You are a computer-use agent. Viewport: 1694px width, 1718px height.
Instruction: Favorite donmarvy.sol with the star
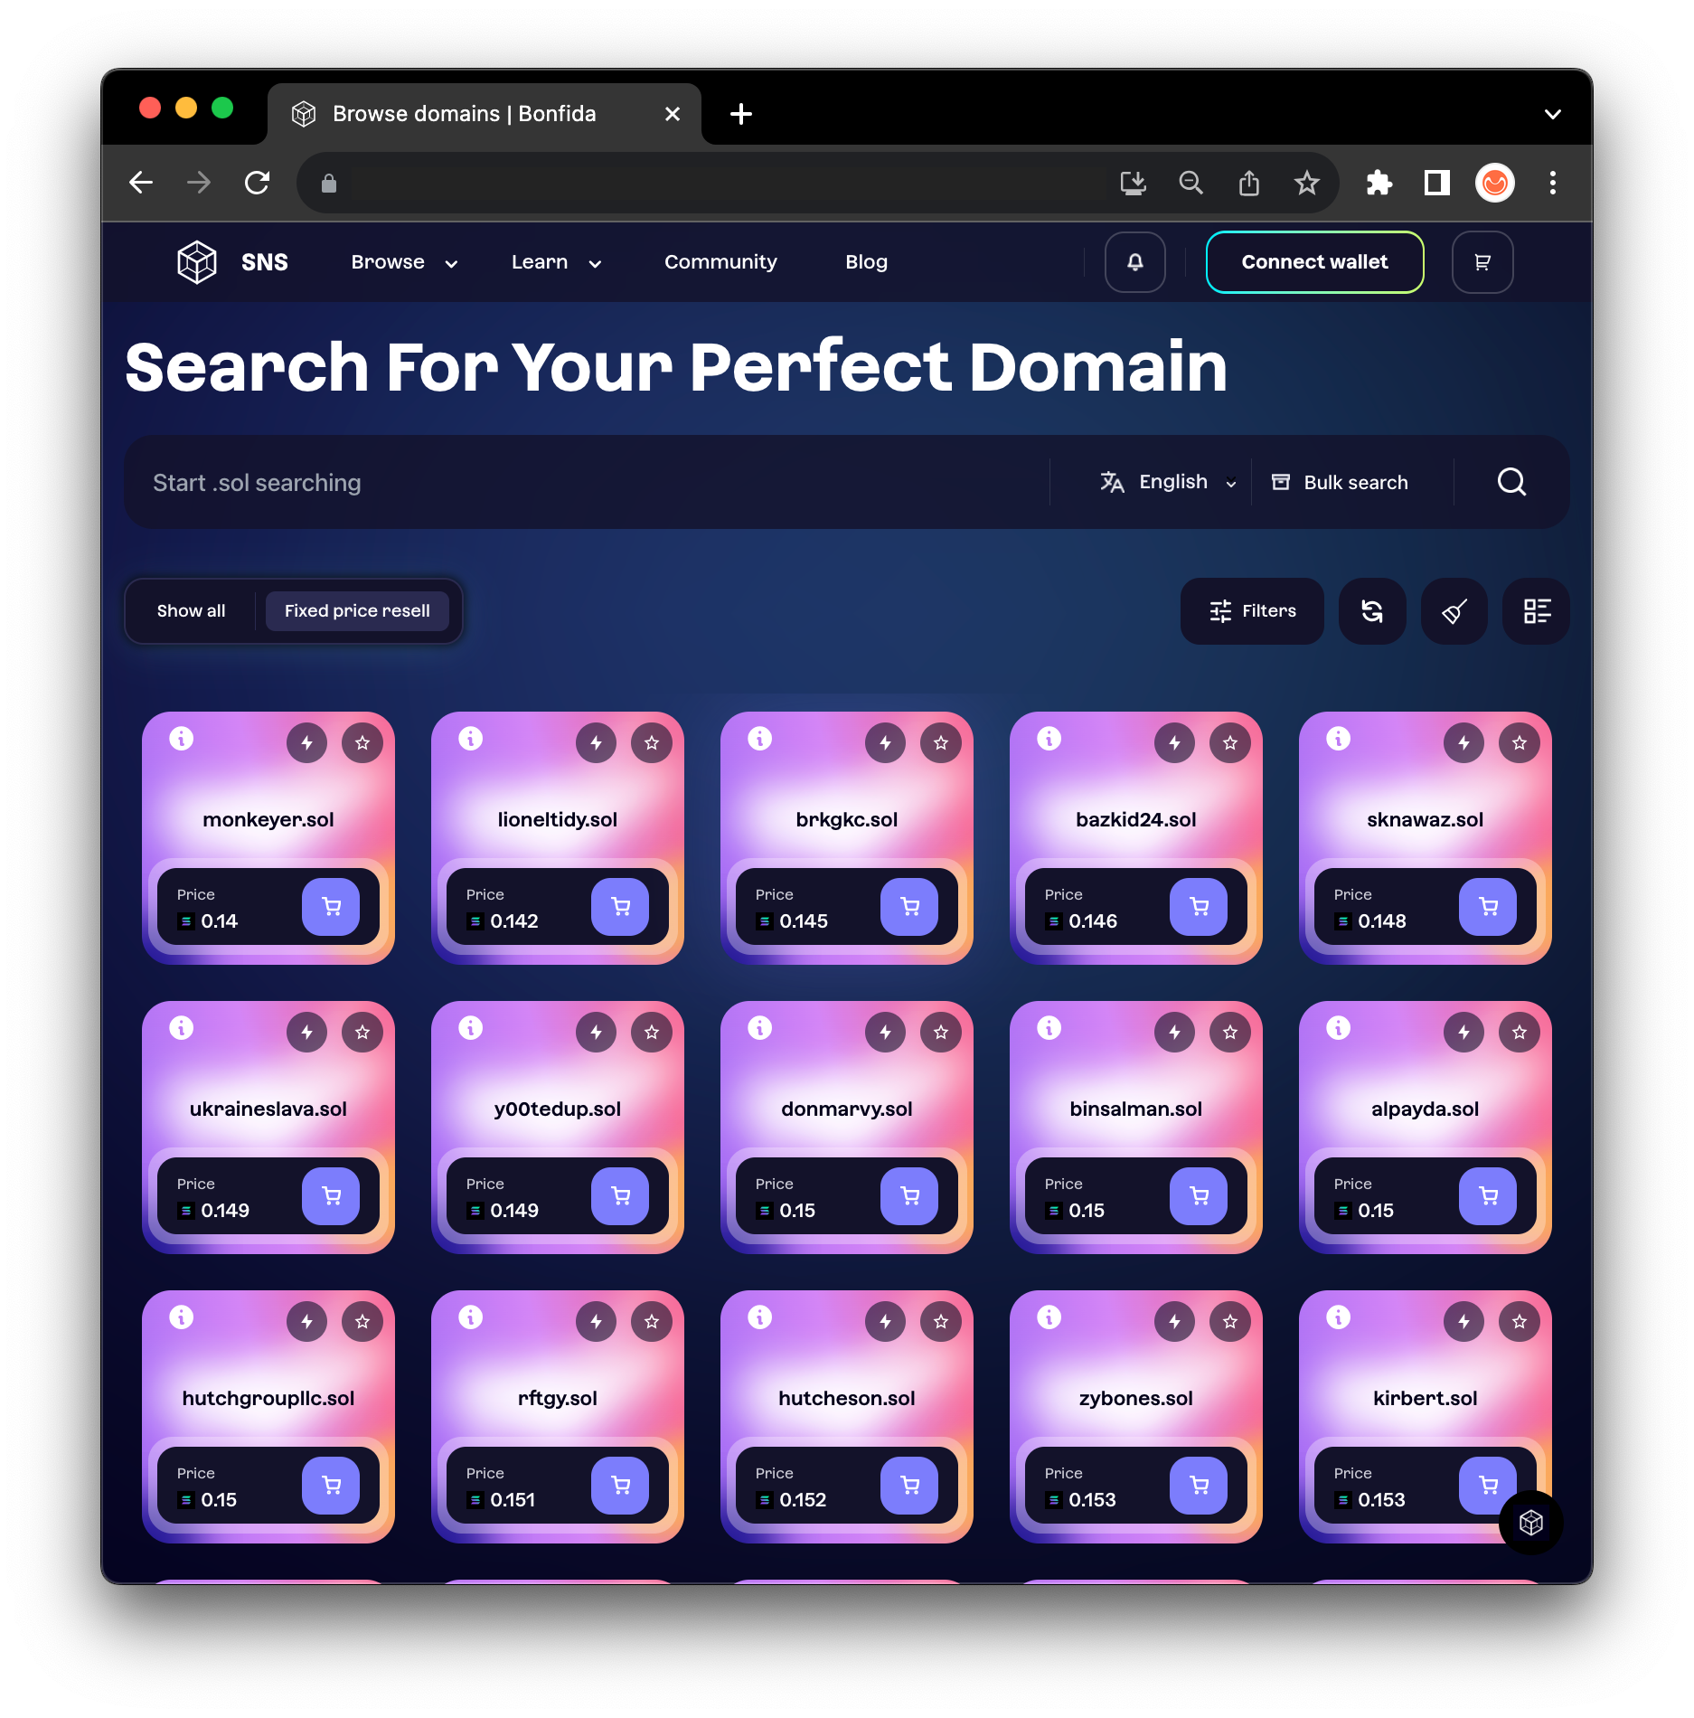point(941,1033)
